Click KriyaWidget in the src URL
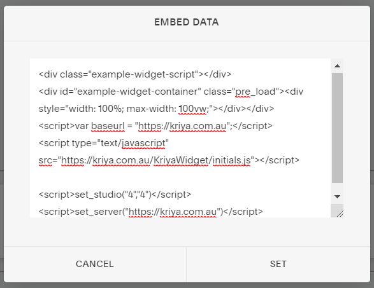 tap(181, 160)
